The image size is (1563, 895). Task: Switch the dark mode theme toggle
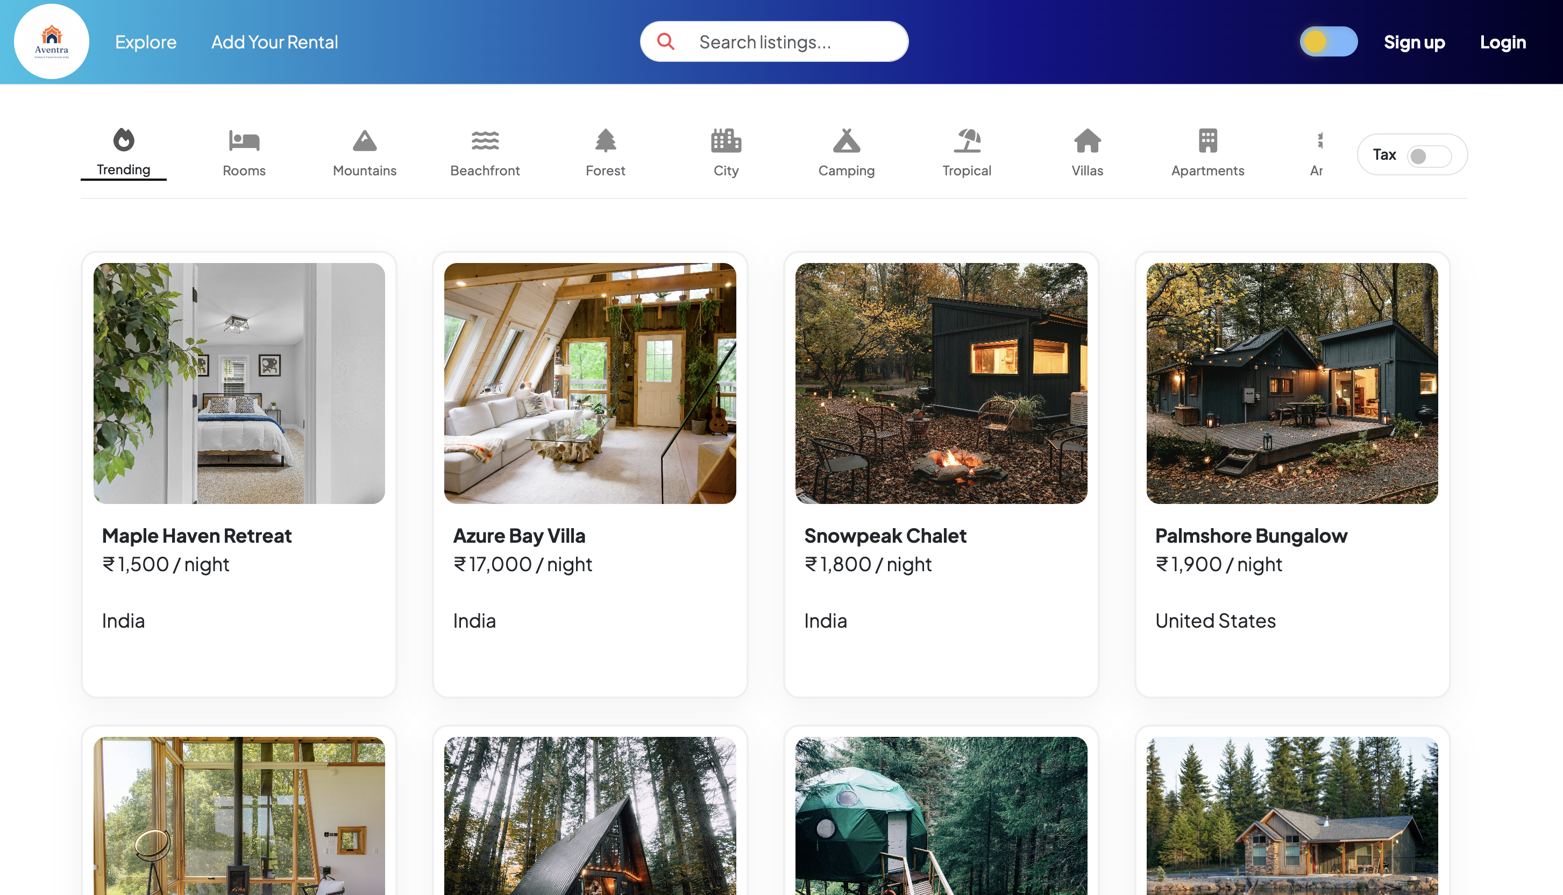point(1328,42)
